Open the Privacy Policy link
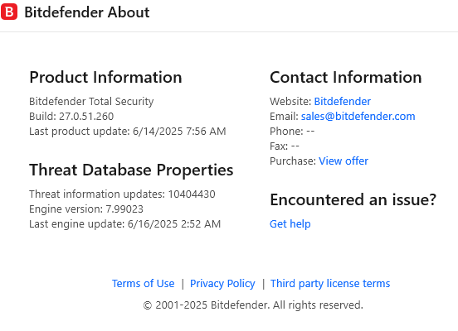The height and width of the screenshot is (331, 458). (222, 283)
